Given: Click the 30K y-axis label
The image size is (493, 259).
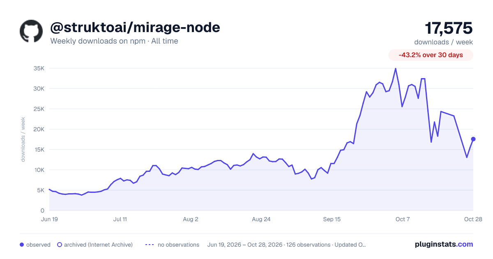Looking at the screenshot, I should tap(39, 88).
